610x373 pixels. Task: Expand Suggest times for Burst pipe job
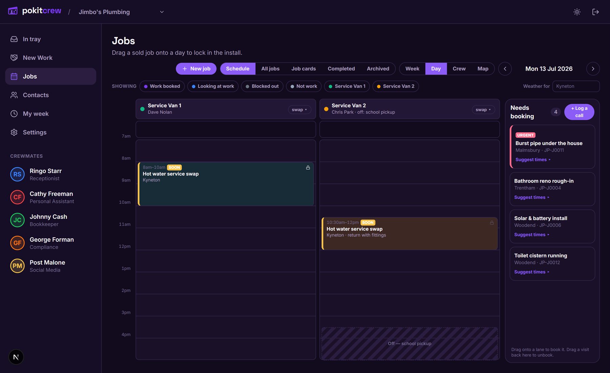click(x=533, y=160)
